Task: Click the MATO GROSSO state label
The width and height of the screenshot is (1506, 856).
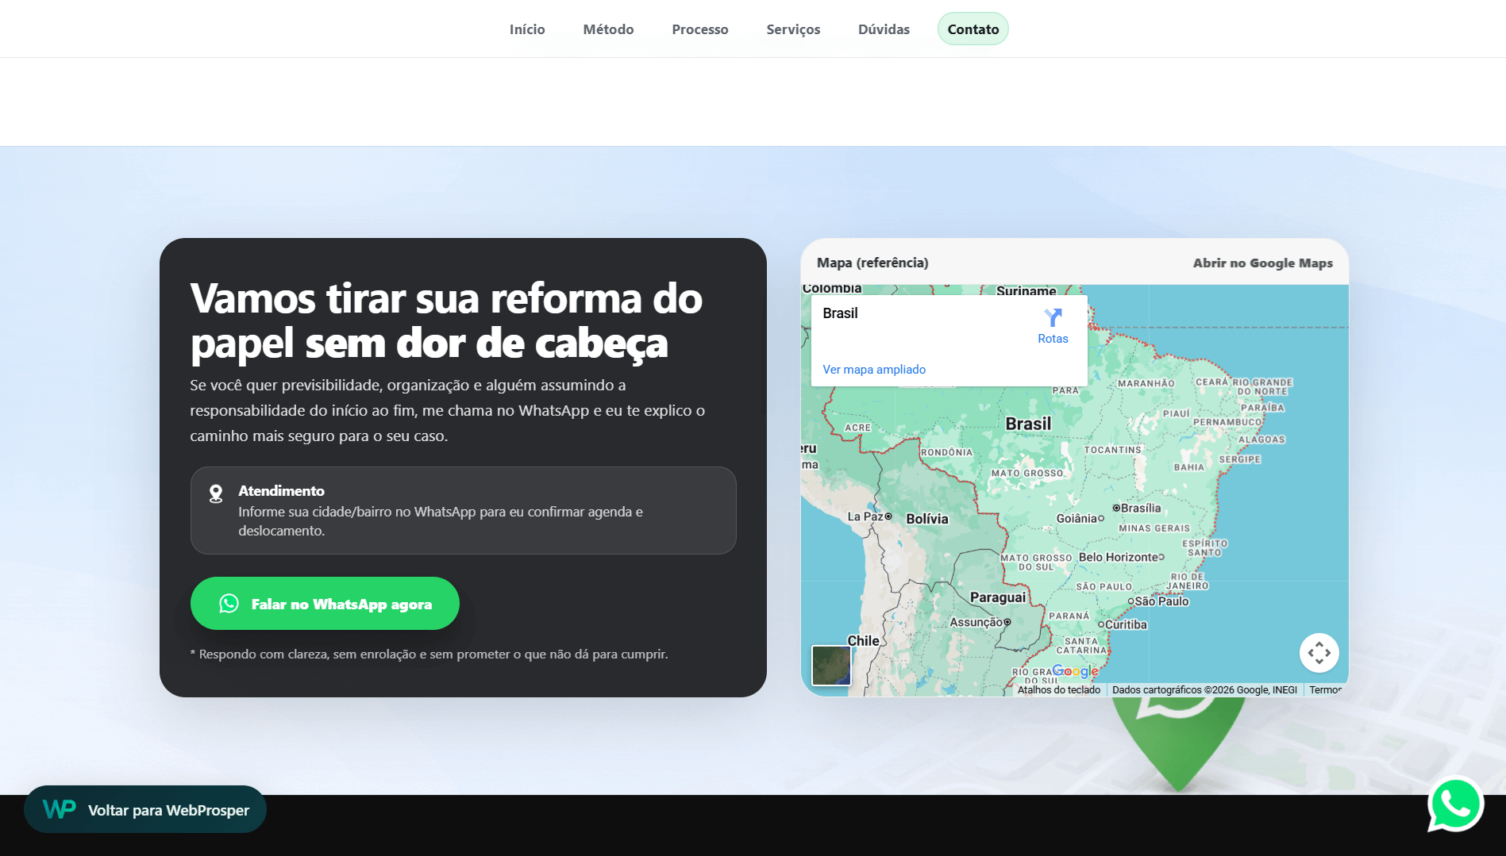Action: (x=1026, y=473)
